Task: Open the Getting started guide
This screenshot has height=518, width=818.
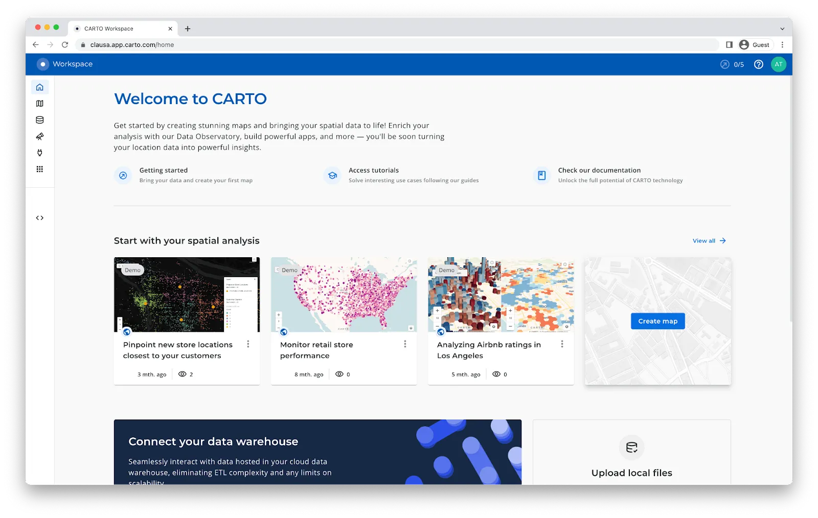Action: 164,170
